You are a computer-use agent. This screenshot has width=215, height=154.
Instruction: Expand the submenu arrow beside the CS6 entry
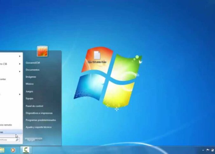tap(20, 64)
